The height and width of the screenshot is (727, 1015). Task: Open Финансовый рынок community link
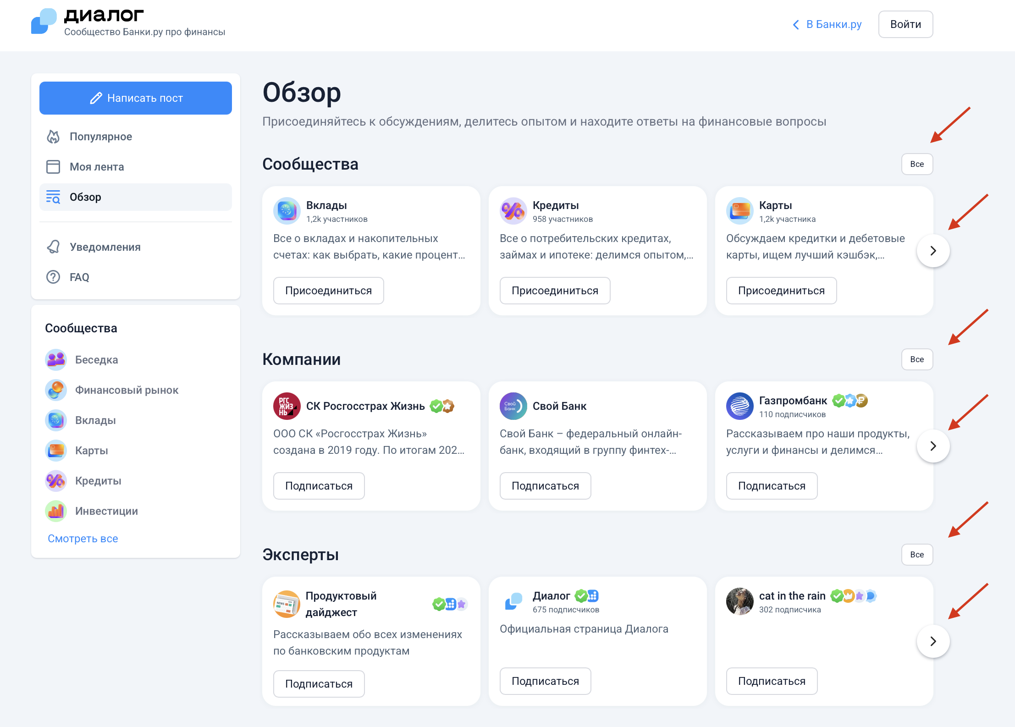pyautogui.click(x=127, y=390)
